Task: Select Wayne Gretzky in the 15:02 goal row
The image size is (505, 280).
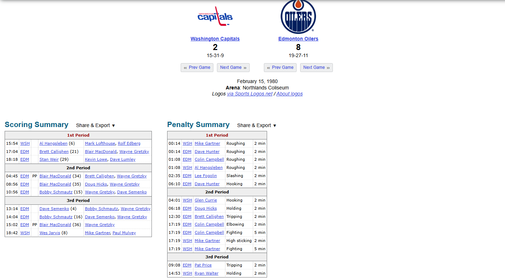Action: [x=100, y=225]
